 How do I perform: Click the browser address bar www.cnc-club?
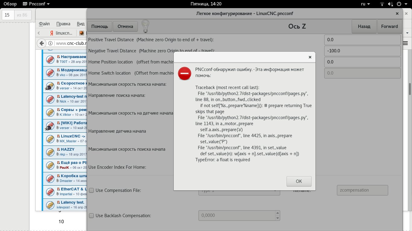click(x=71, y=43)
